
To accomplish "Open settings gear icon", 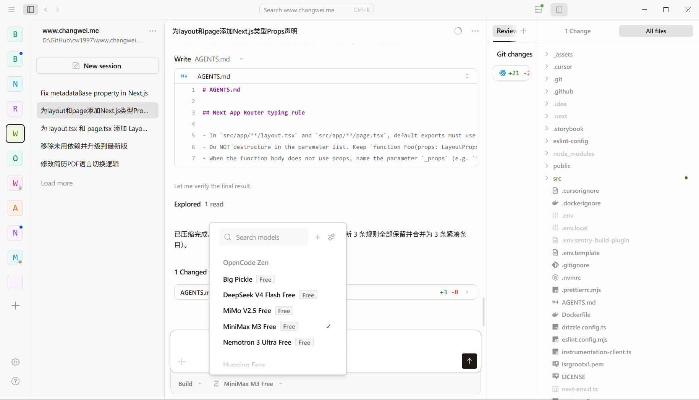I will [15, 362].
